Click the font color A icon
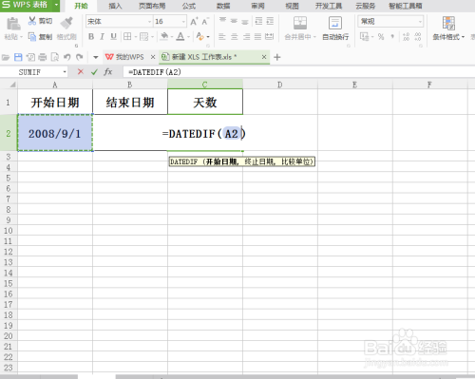 (180, 36)
